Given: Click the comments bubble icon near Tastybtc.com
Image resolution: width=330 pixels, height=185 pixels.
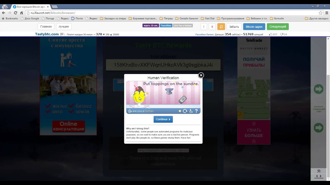Looking at the screenshot, I should coord(62,34).
